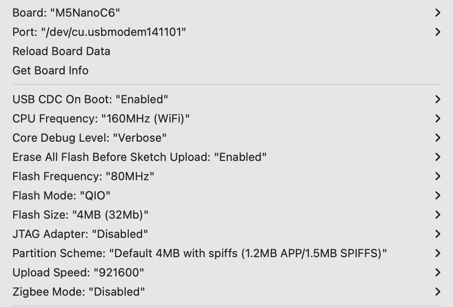Open Core Debug Level Verbose submenu
453x307 pixels.
click(90, 138)
